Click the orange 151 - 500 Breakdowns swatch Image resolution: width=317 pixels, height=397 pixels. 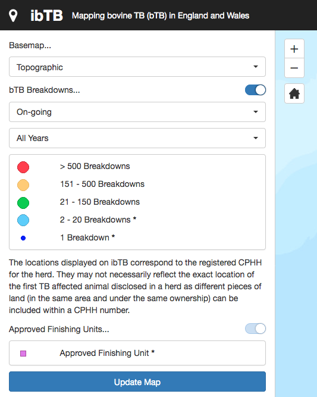click(x=23, y=185)
